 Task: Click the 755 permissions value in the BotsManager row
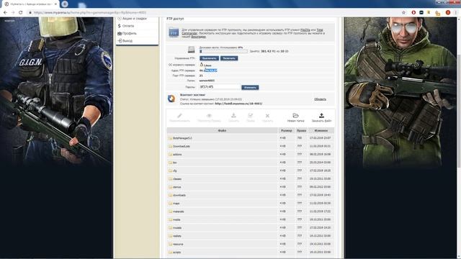[300, 138]
